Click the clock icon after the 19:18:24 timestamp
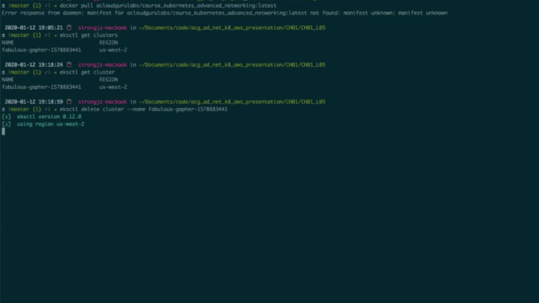Viewport: 539px width, 303px height. pyautogui.click(x=69, y=65)
